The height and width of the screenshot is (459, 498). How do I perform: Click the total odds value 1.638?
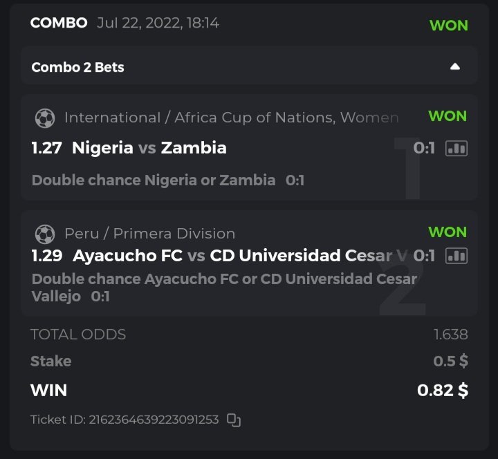(x=450, y=335)
